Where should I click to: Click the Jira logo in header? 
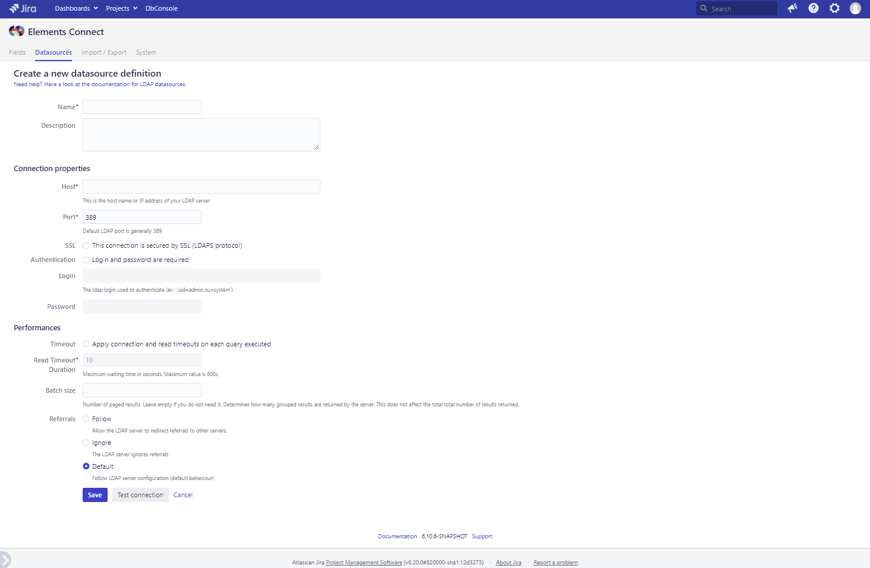(x=23, y=8)
